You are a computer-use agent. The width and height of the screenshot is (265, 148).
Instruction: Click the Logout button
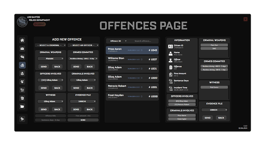pos(40,24)
